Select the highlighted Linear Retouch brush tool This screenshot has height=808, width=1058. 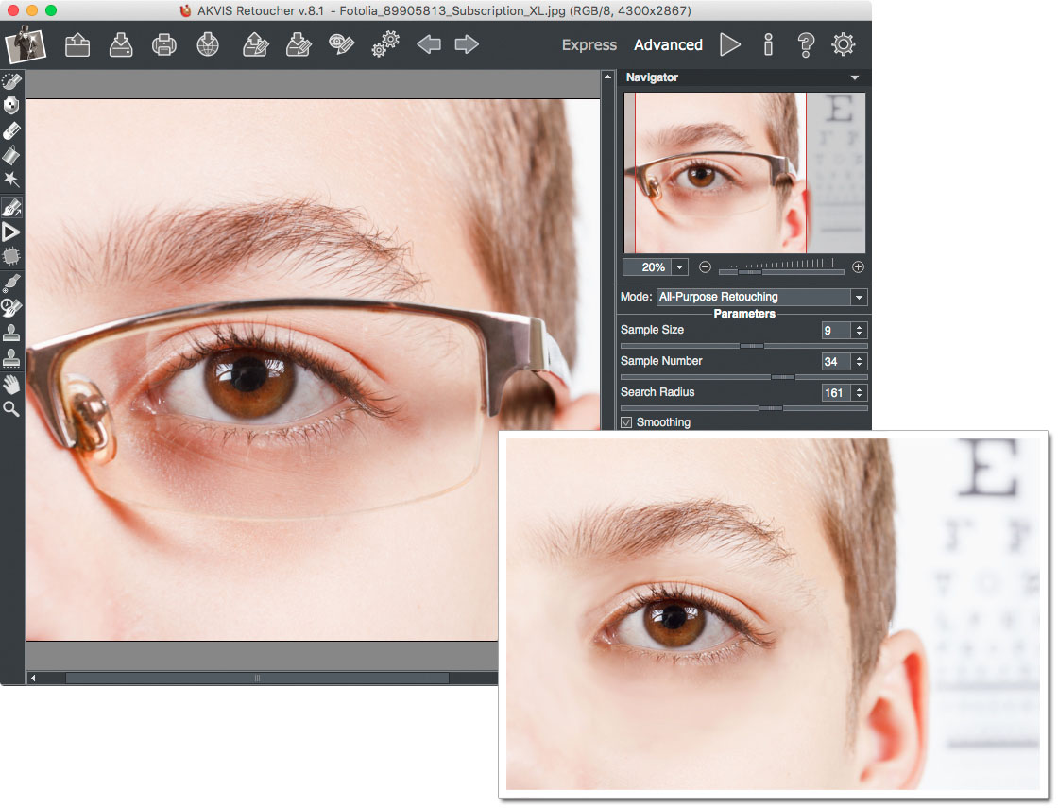pyautogui.click(x=11, y=207)
